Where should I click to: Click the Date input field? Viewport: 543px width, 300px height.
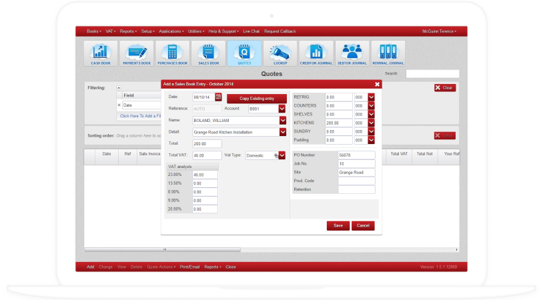point(203,97)
